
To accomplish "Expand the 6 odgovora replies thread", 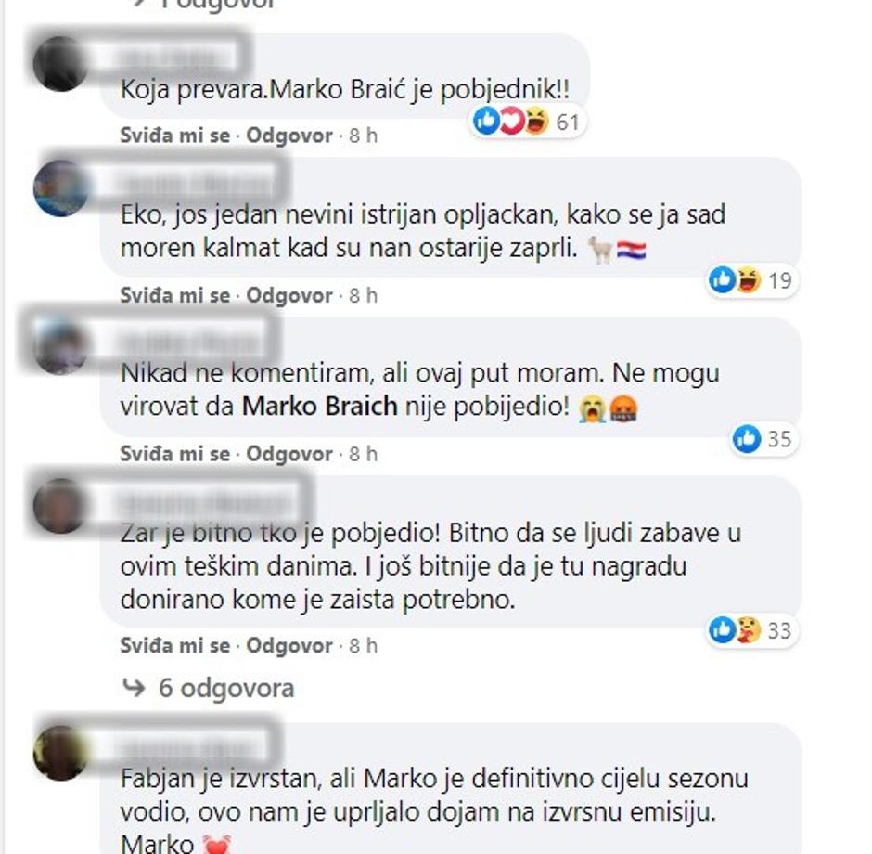I will point(225,688).
